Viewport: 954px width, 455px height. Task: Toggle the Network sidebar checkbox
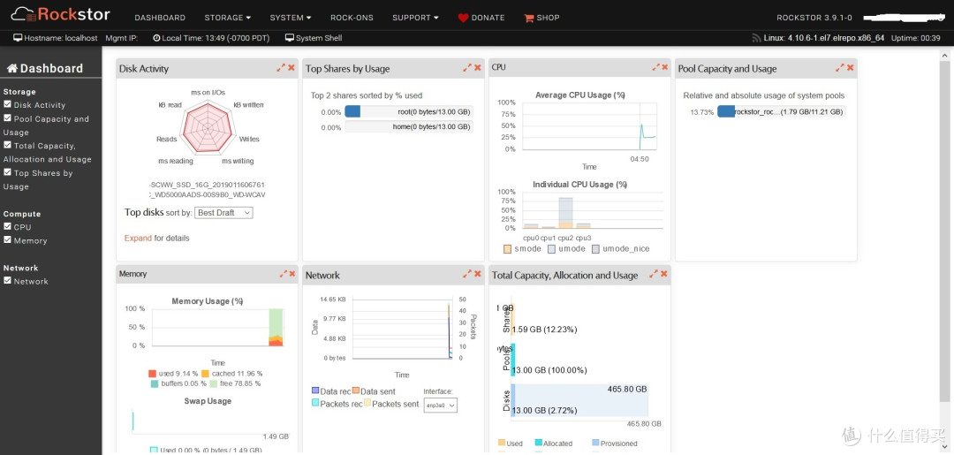pyautogui.click(x=7, y=280)
